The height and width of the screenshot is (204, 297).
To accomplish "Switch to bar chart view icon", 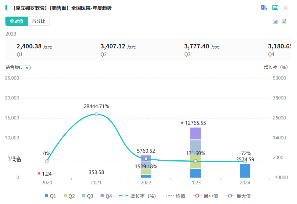I will click(275, 21).
